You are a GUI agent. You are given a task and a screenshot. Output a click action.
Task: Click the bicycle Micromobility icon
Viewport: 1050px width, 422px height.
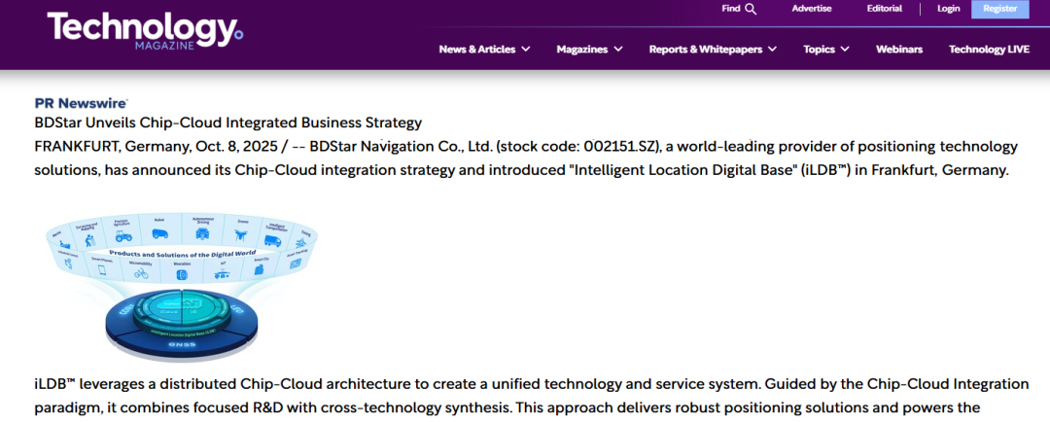[x=142, y=273]
